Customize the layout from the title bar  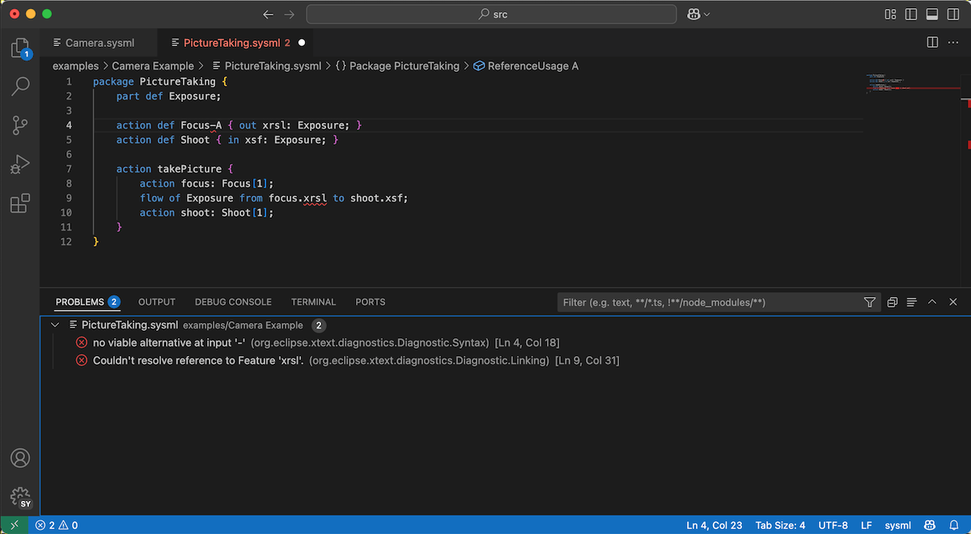coord(891,15)
